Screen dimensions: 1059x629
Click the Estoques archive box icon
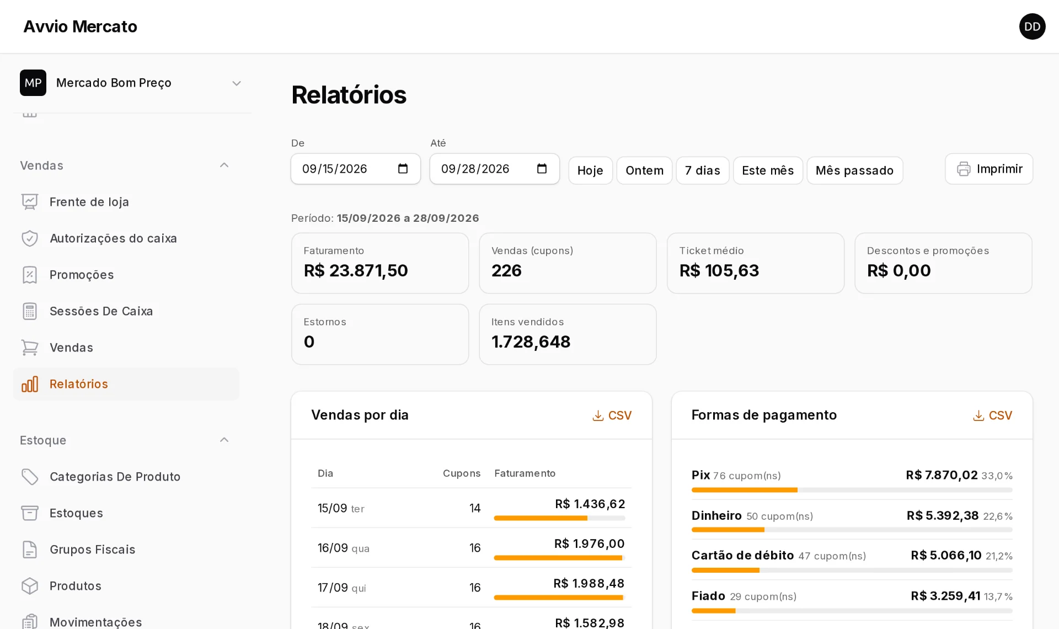pyautogui.click(x=30, y=513)
